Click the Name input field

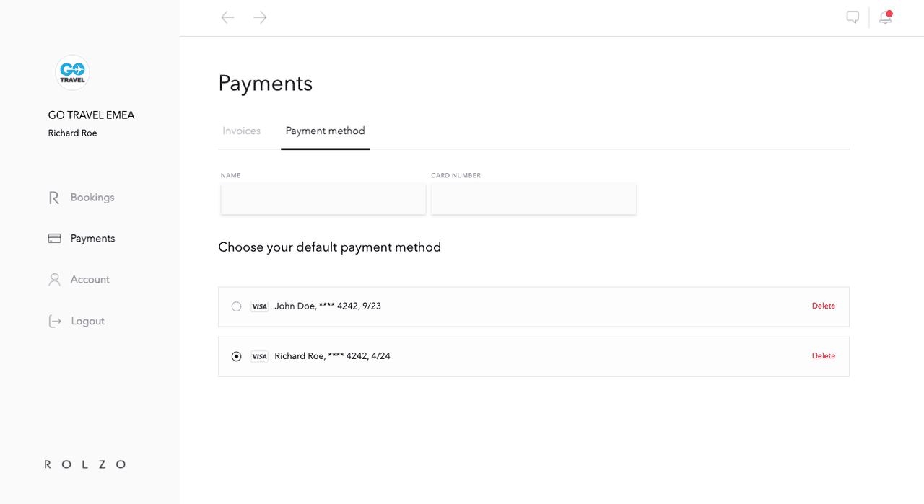(x=323, y=199)
